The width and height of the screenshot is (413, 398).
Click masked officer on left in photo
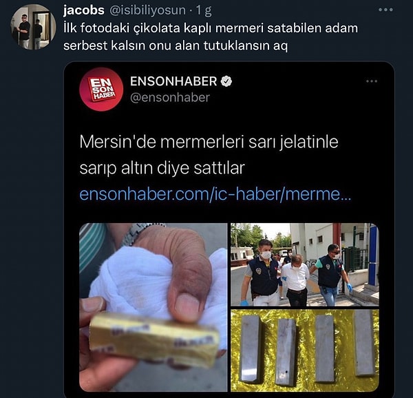[261, 273]
